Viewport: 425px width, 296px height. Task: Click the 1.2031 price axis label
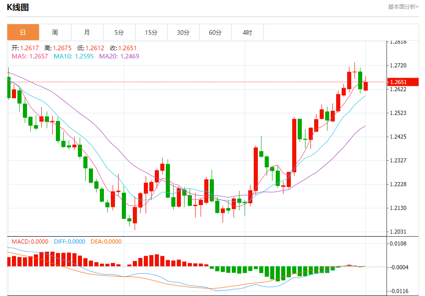click(398, 232)
